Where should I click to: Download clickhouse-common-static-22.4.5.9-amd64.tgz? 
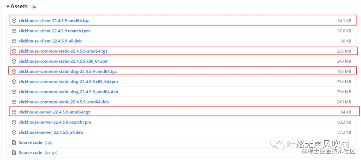tap(63, 51)
